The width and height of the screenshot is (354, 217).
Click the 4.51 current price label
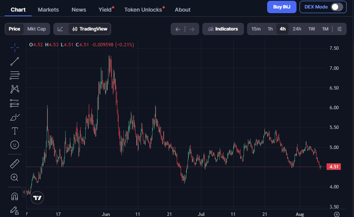coord(334,167)
